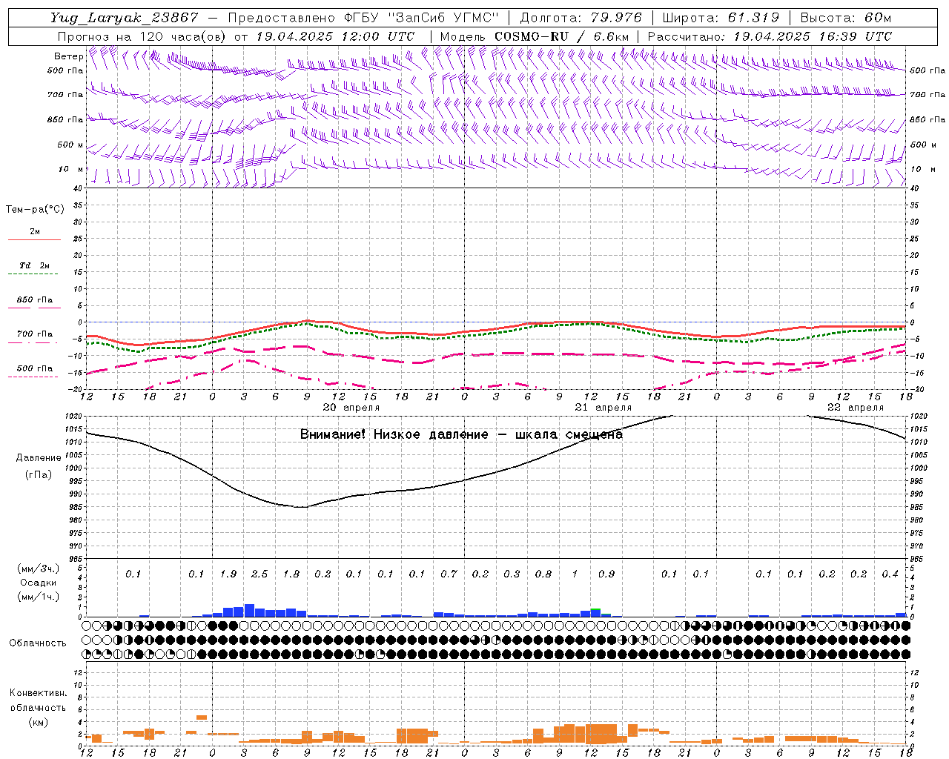Click the tallest blue precipitation bar
The height and width of the screenshot is (759, 949).
249,611
